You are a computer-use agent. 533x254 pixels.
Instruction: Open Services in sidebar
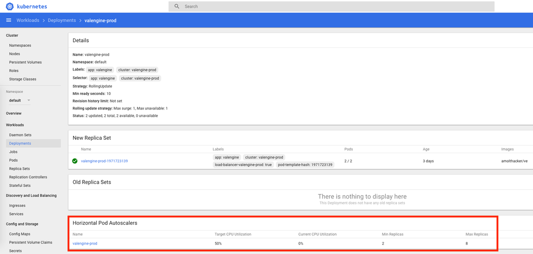coord(17,214)
